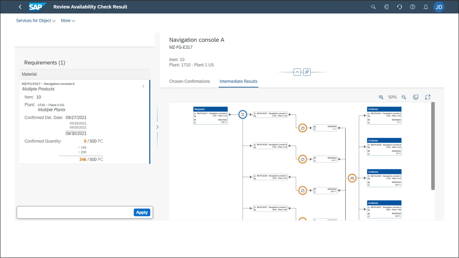
Task: Select the Requested node in the diagram
Action: click(210, 115)
